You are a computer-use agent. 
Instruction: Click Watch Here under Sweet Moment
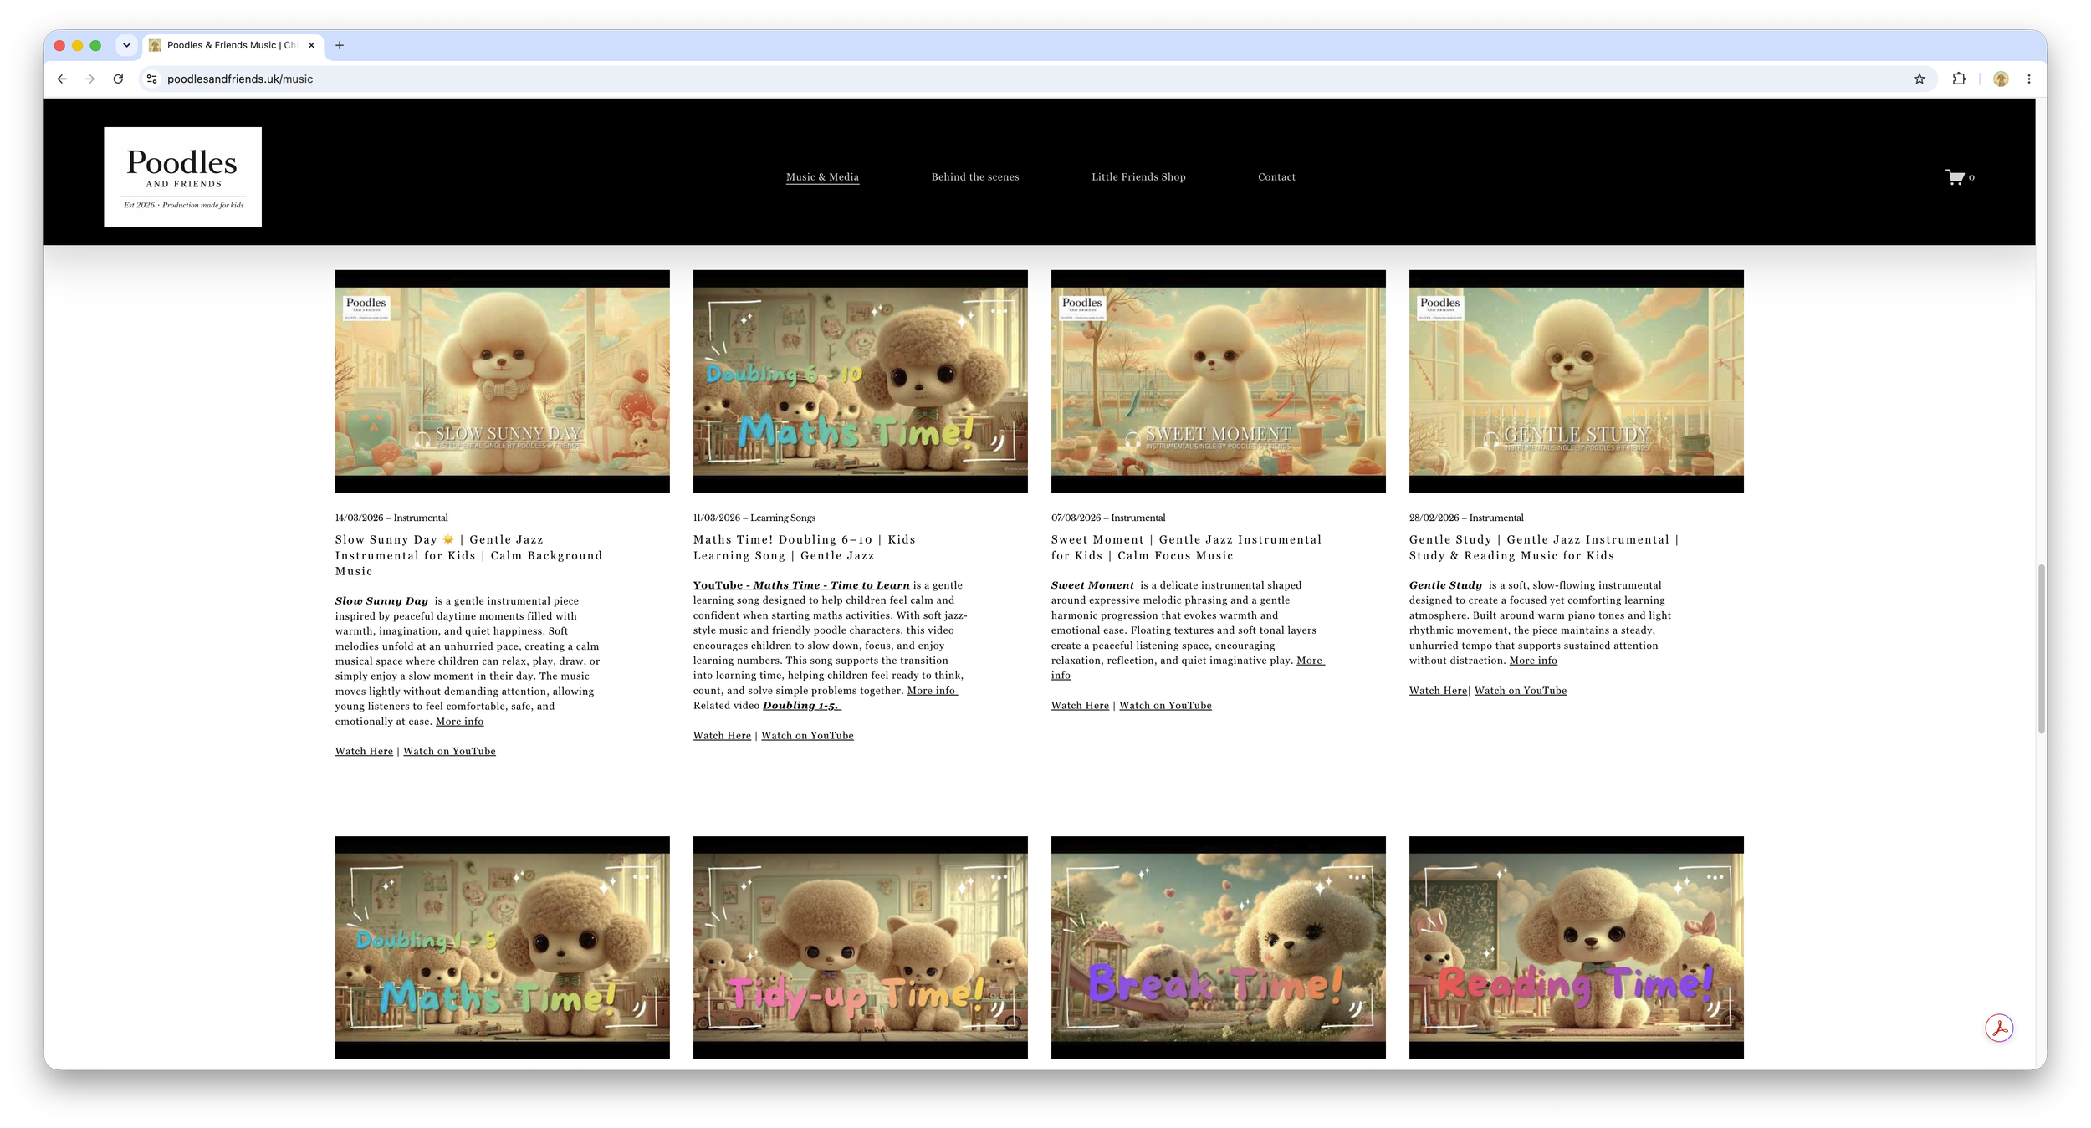(x=1080, y=705)
